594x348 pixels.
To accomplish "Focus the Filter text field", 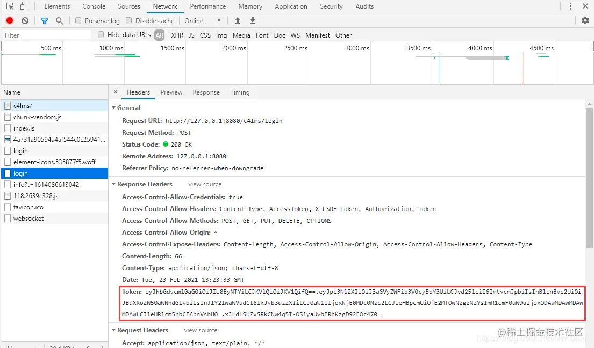I will point(47,35).
